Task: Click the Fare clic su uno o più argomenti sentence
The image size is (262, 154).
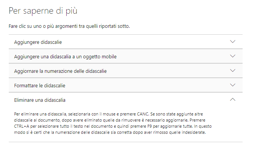Action: pos(69,26)
